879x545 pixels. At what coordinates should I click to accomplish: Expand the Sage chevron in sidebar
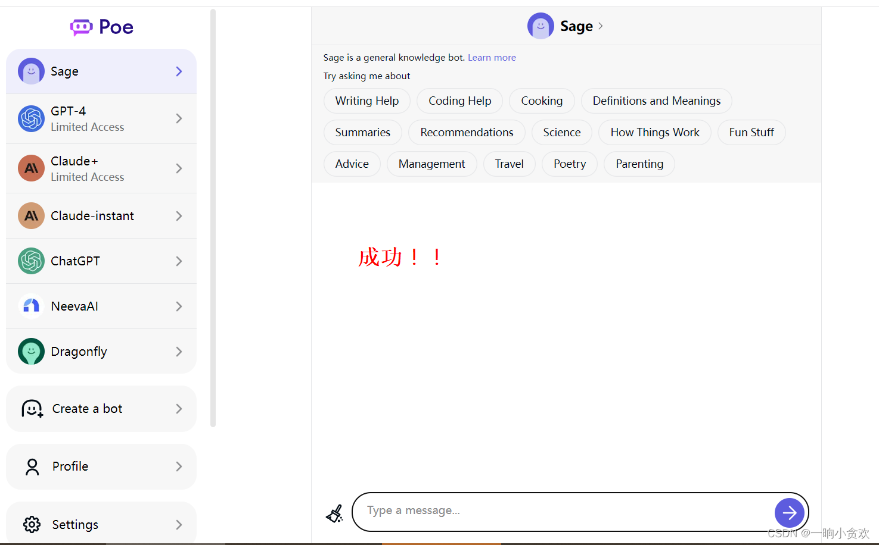179,71
